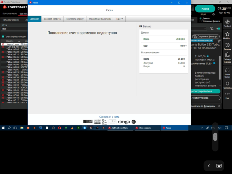Click the floating scroll handle on the right
The image size is (232, 174).
[x=215, y=137]
